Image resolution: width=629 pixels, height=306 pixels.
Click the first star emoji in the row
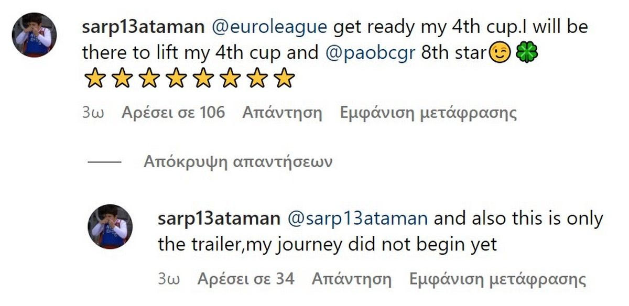pyautogui.click(x=95, y=79)
